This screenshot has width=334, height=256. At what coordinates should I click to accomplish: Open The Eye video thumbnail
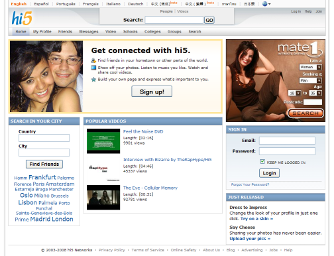click(x=103, y=198)
